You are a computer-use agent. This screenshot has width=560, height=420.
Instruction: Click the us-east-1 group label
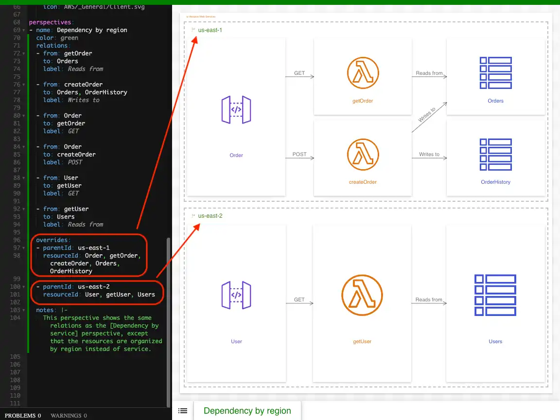(x=210, y=30)
